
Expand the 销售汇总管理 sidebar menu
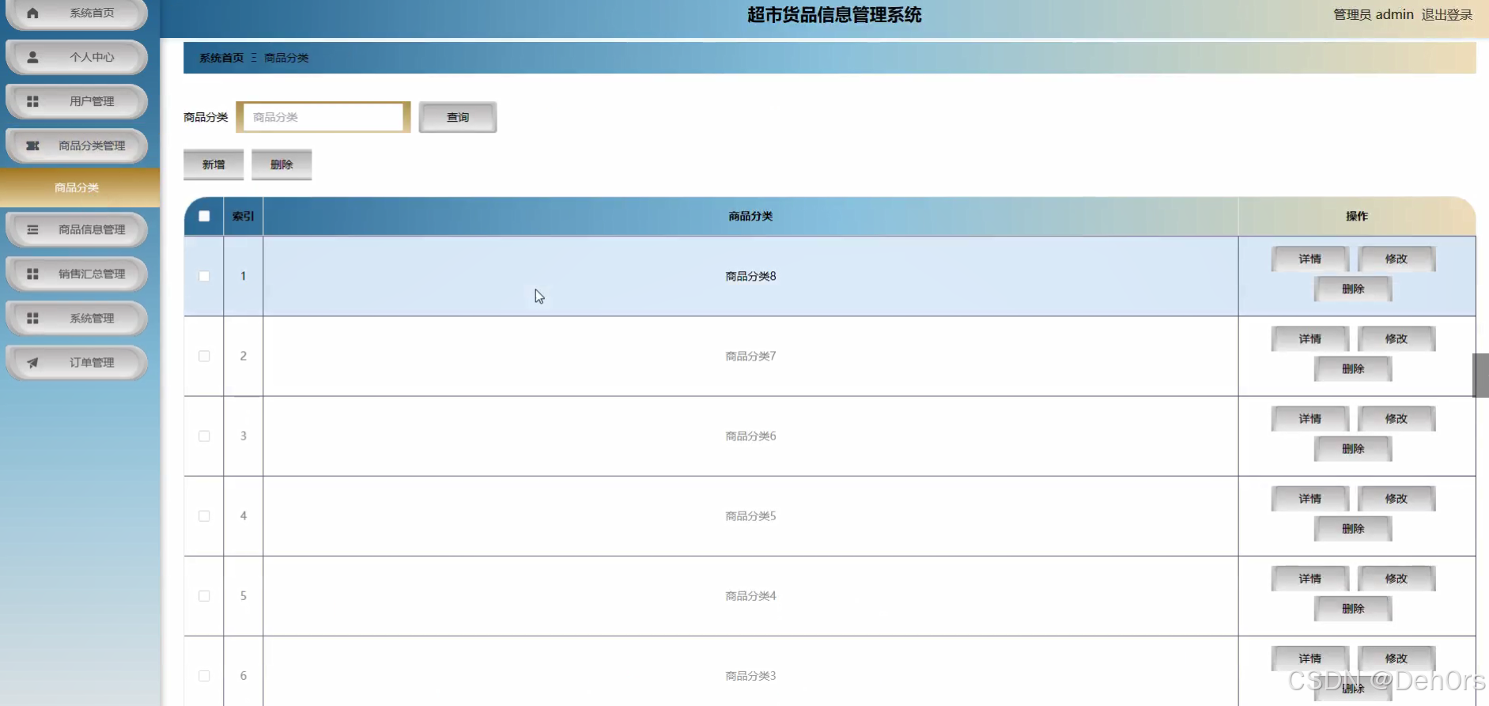[77, 274]
